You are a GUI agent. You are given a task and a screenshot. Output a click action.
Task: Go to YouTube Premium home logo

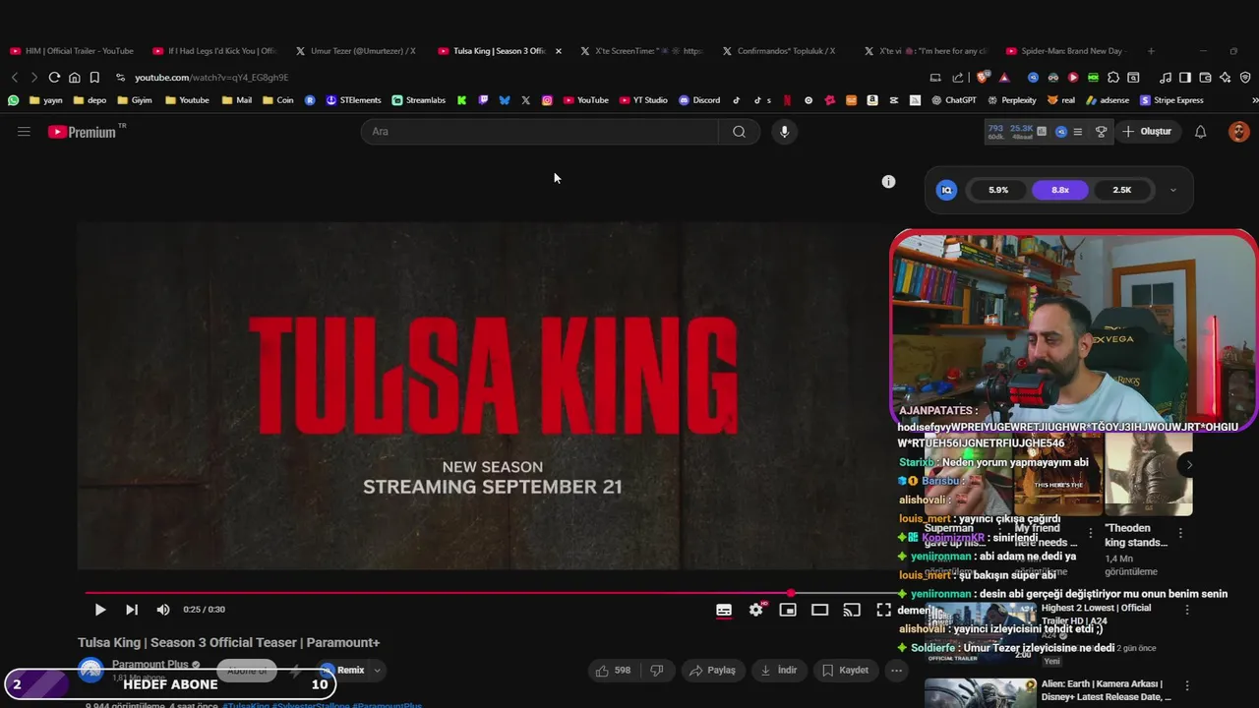coord(83,132)
